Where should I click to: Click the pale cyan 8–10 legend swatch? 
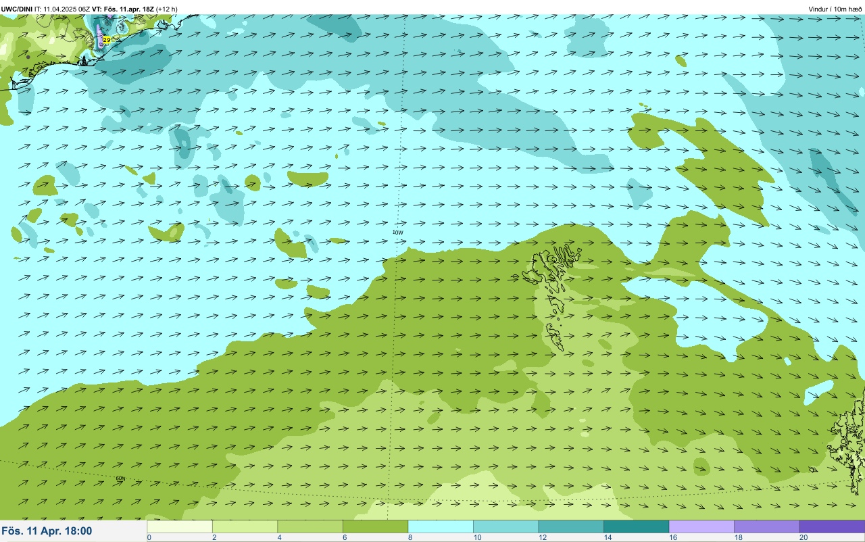(x=441, y=526)
